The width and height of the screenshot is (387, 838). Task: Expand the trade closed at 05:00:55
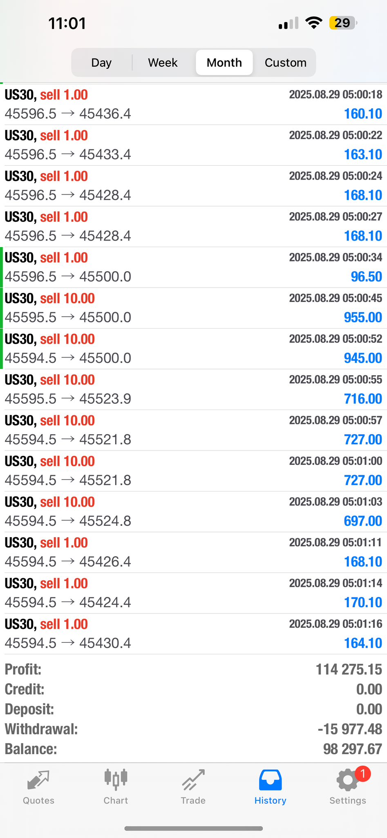(193, 390)
